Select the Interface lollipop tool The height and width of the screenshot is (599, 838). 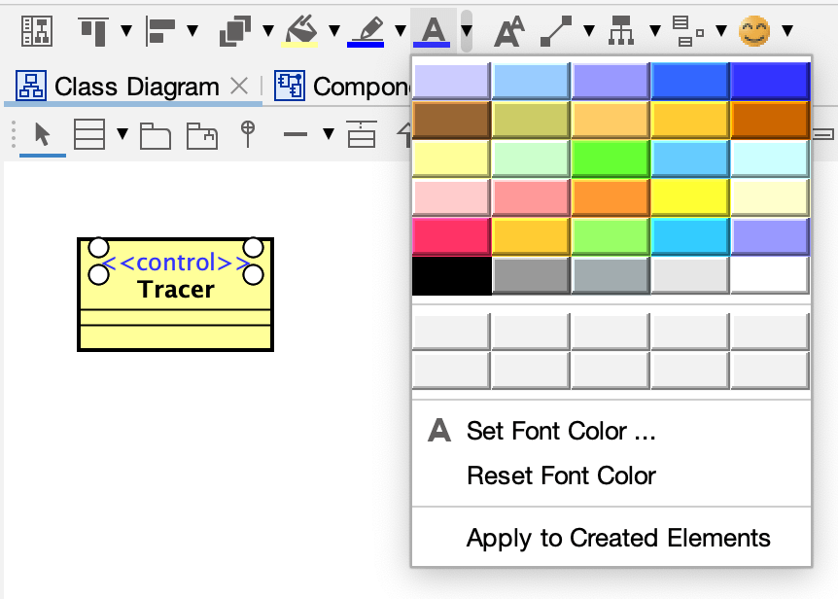[x=248, y=134]
